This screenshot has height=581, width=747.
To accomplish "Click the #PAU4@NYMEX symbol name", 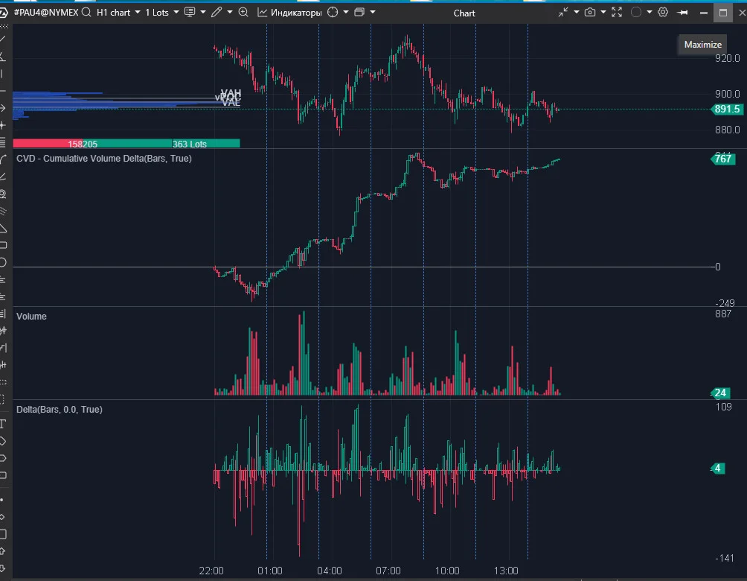I will point(45,13).
